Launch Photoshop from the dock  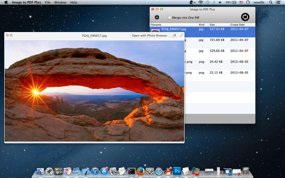(x=177, y=171)
